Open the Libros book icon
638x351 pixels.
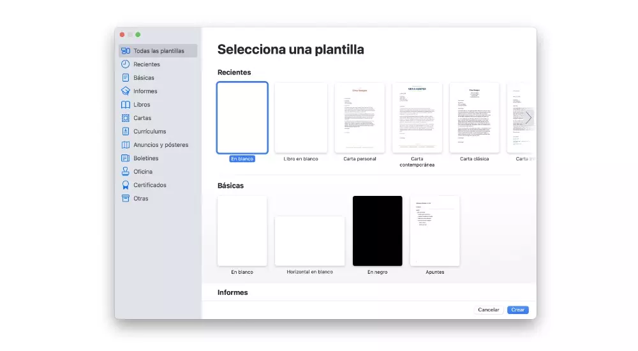pos(126,105)
